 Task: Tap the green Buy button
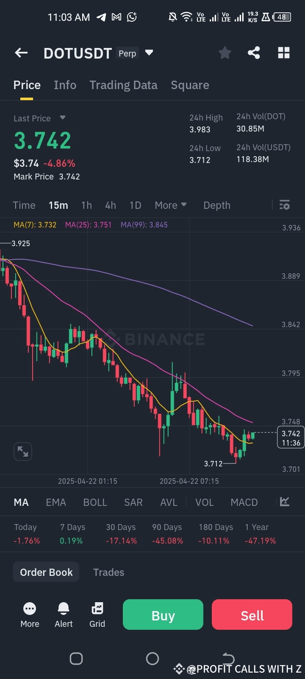coord(163,614)
